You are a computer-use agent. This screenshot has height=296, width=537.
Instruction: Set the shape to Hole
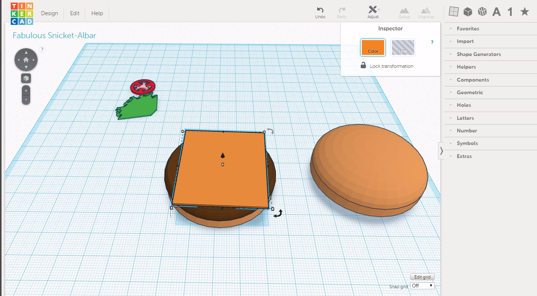tap(403, 47)
